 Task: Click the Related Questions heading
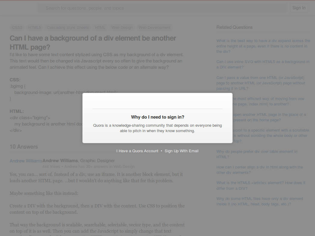[234, 27]
